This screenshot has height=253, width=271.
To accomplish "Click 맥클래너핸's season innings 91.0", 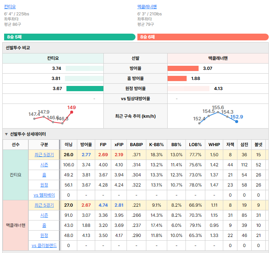I will (x=68, y=215).
